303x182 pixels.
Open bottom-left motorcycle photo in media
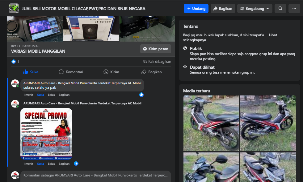(x=211, y=167)
